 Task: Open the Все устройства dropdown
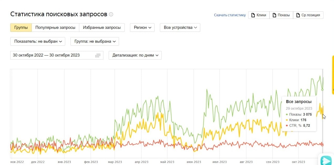[x=180, y=28]
